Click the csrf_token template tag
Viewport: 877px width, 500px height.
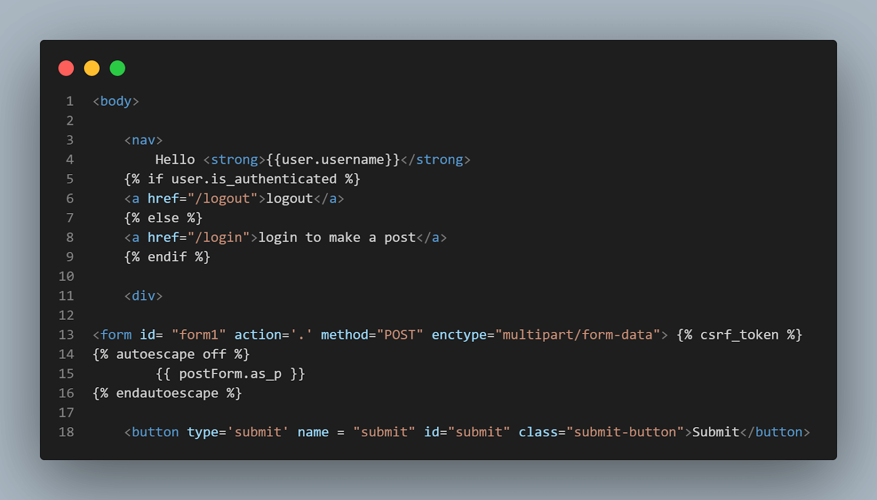point(739,335)
